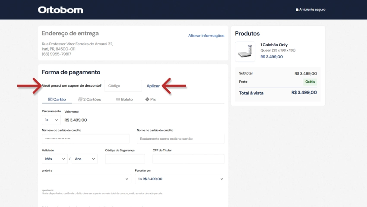Click the padlock secure environment icon
The image size is (367, 207).
297,9
